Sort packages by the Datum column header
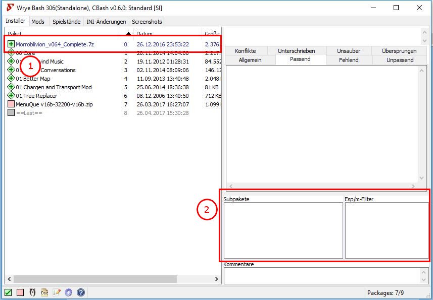 [168, 33]
